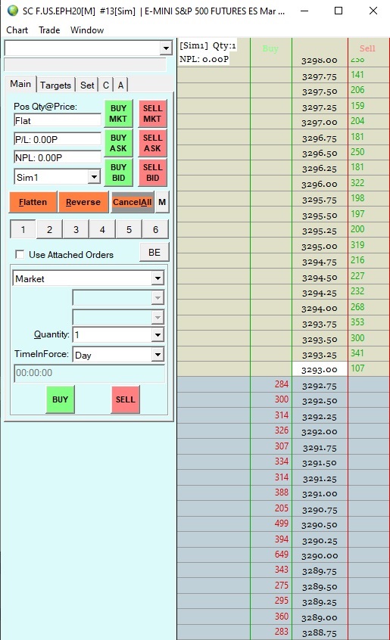Click bid size 284 at 3292.75

pos(282,384)
